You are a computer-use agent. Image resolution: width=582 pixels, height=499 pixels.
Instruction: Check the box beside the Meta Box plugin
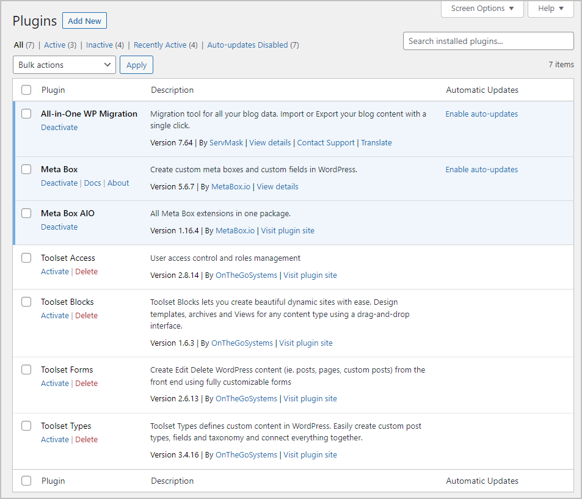click(x=26, y=169)
